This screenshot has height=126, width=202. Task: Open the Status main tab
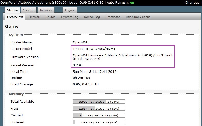point(12,10)
